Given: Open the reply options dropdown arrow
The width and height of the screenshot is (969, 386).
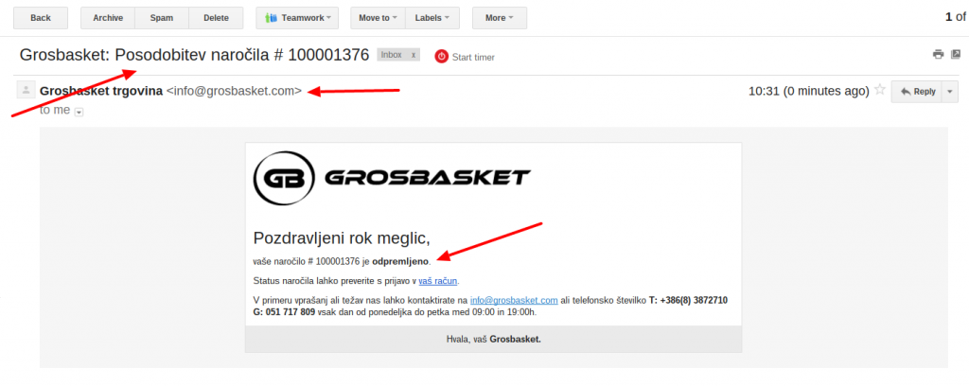Looking at the screenshot, I should 950,92.
